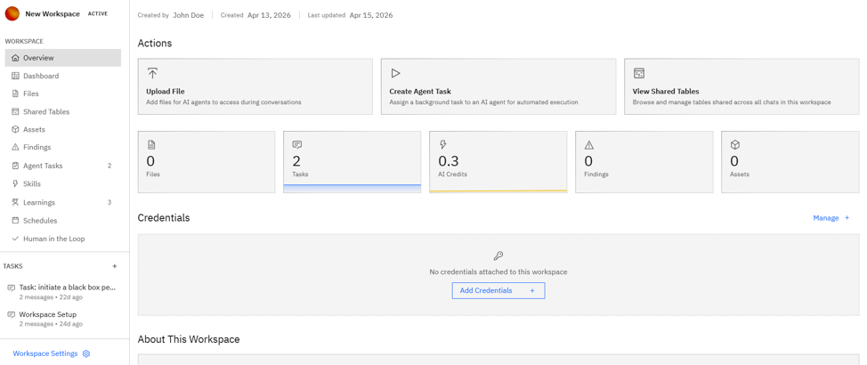The width and height of the screenshot is (867, 365).
Task: Click the Workspace Settings gear icon
Action: pyautogui.click(x=85, y=353)
